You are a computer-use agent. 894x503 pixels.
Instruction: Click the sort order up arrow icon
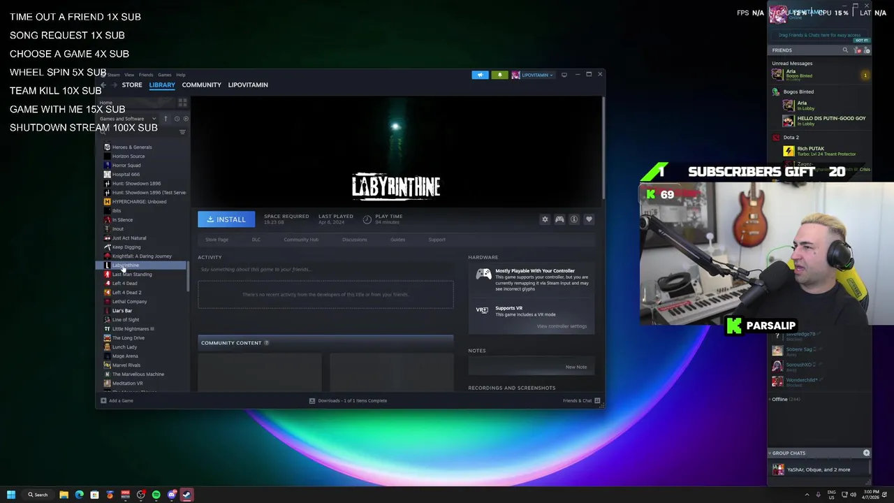[x=166, y=119]
